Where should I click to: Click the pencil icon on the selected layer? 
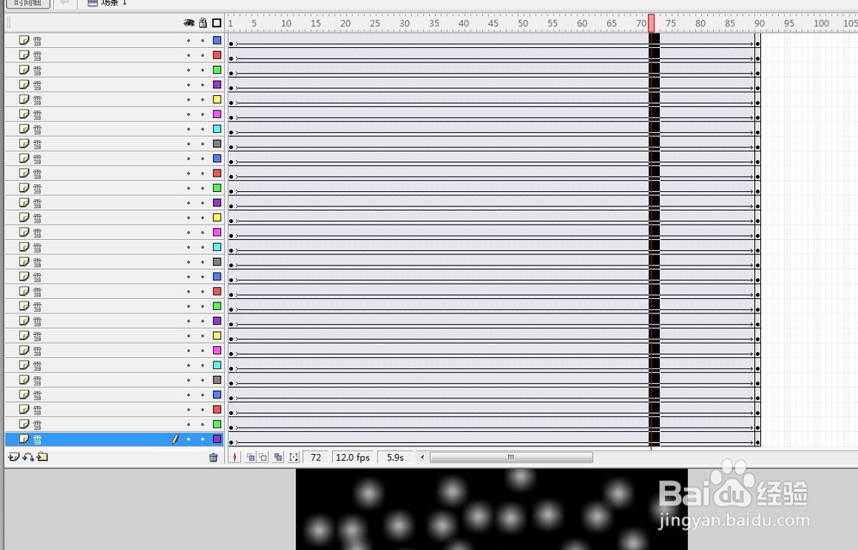tap(175, 439)
